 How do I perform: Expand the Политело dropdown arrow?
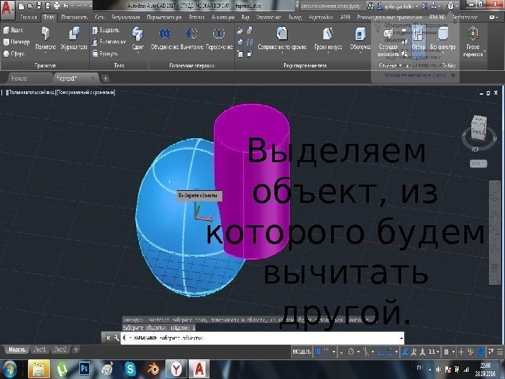click(x=46, y=53)
